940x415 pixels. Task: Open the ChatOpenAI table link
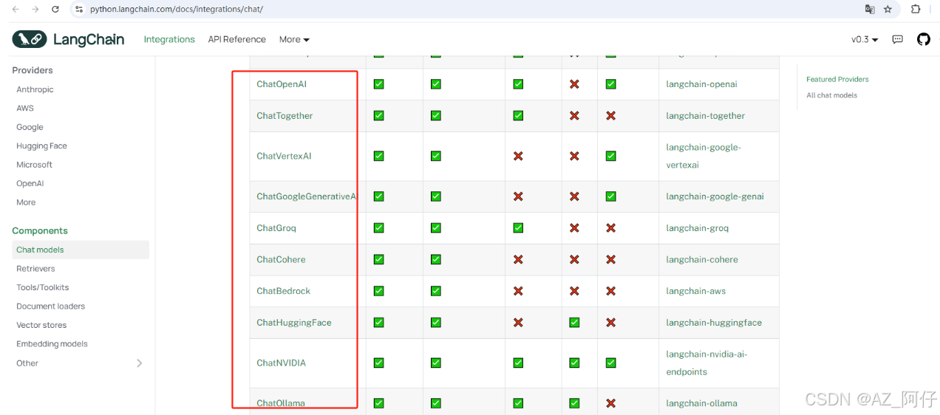pyautogui.click(x=282, y=84)
